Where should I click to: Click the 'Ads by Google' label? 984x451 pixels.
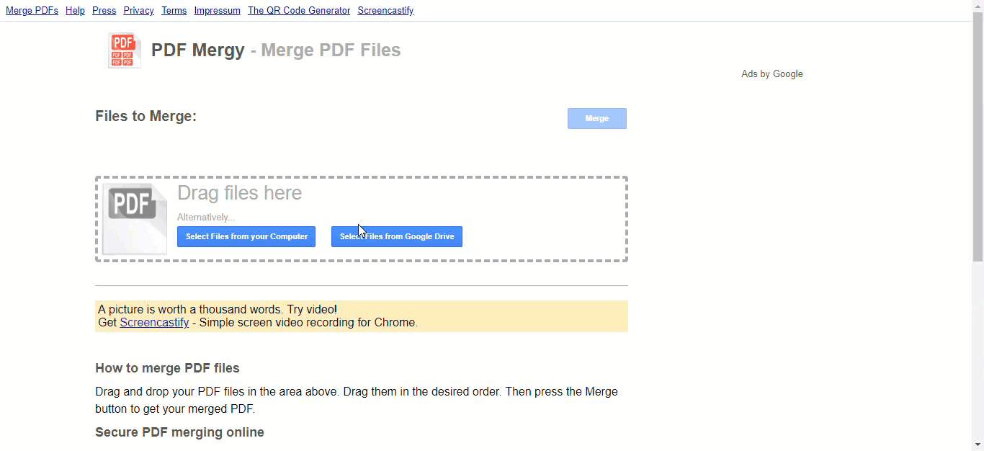click(x=772, y=74)
